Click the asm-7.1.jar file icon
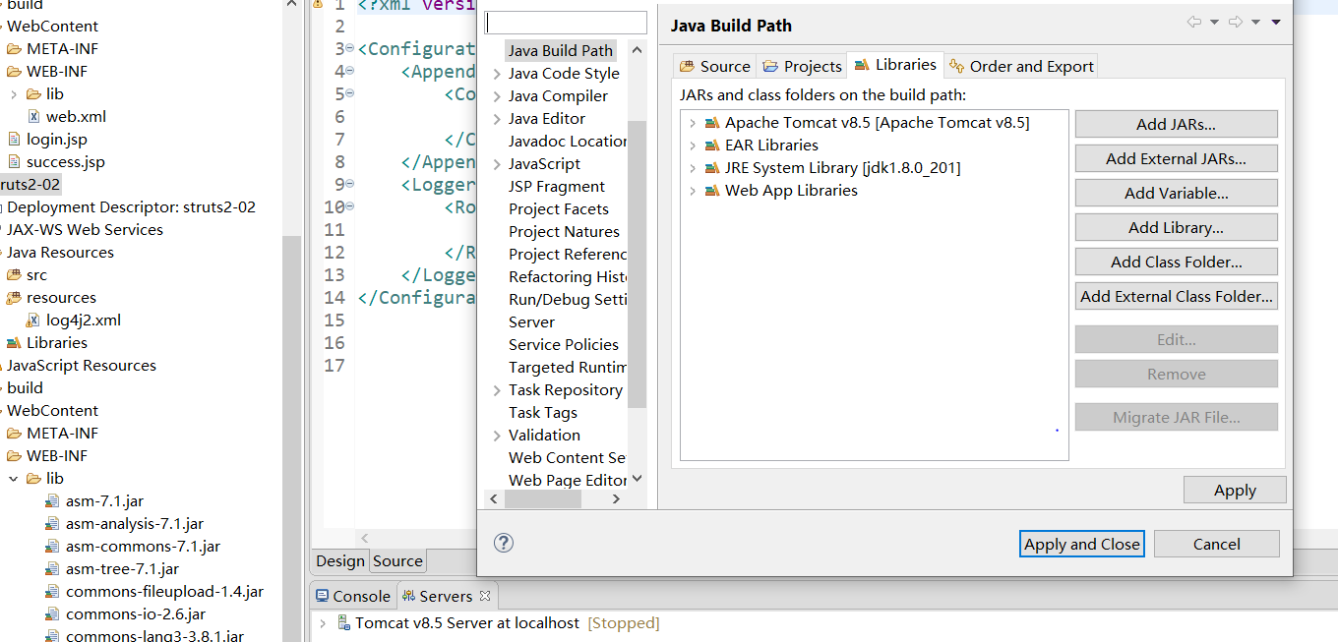This screenshot has width=1338, height=642. coord(52,500)
